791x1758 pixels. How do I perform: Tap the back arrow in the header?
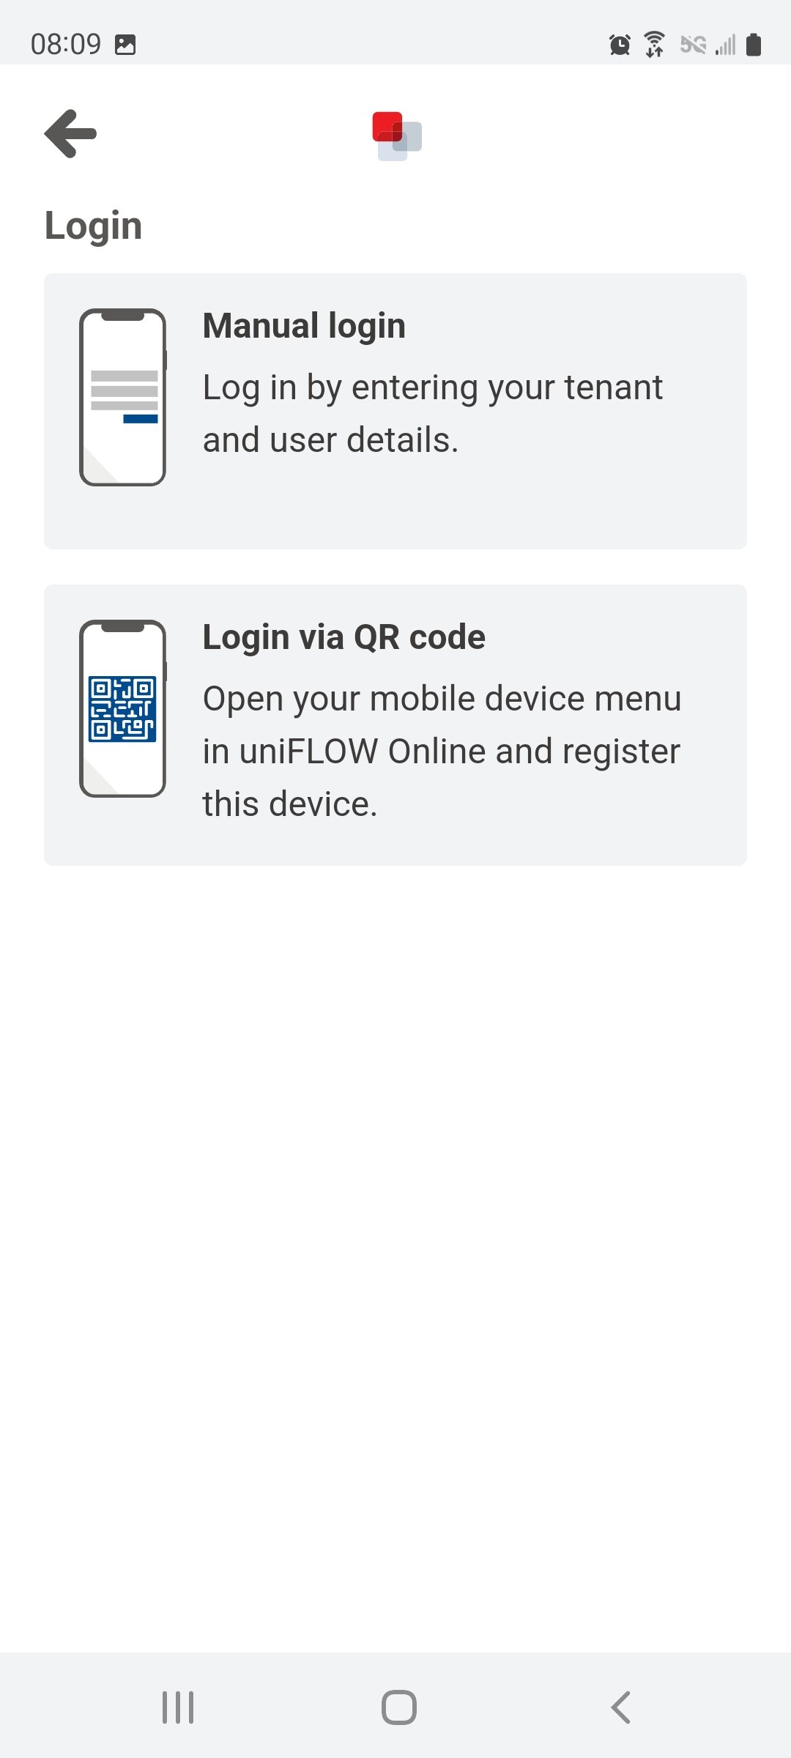tap(70, 133)
